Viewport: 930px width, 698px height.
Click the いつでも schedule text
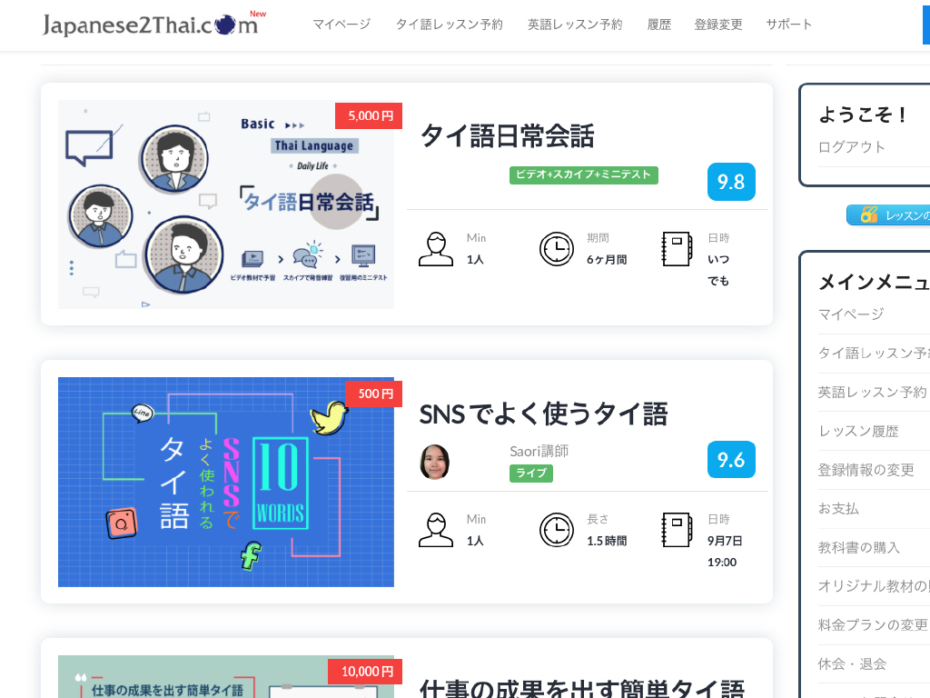point(718,270)
